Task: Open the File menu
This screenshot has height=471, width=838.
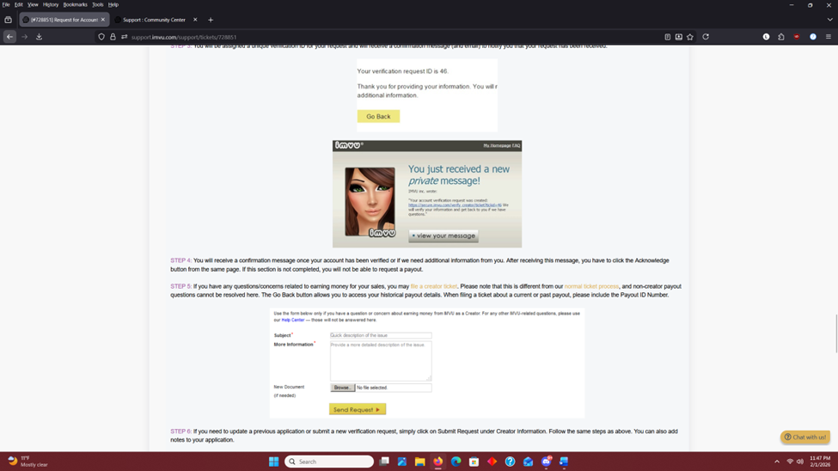Action: [6, 4]
